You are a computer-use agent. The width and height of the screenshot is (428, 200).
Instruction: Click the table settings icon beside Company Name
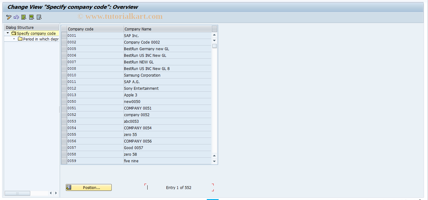pyautogui.click(x=215, y=29)
